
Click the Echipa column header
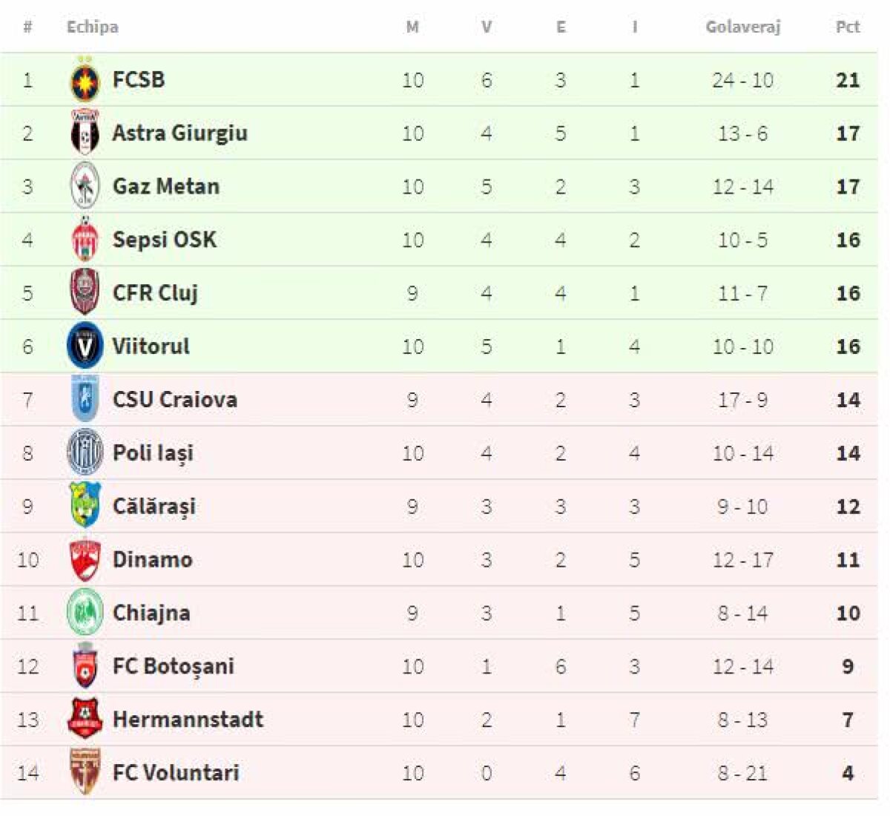pos(93,27)
